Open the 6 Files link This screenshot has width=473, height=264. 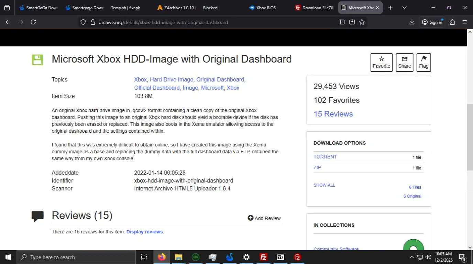415,187
